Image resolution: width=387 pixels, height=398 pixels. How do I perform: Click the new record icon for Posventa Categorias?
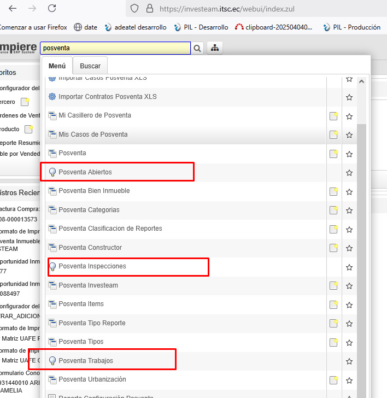pos(333,210)
